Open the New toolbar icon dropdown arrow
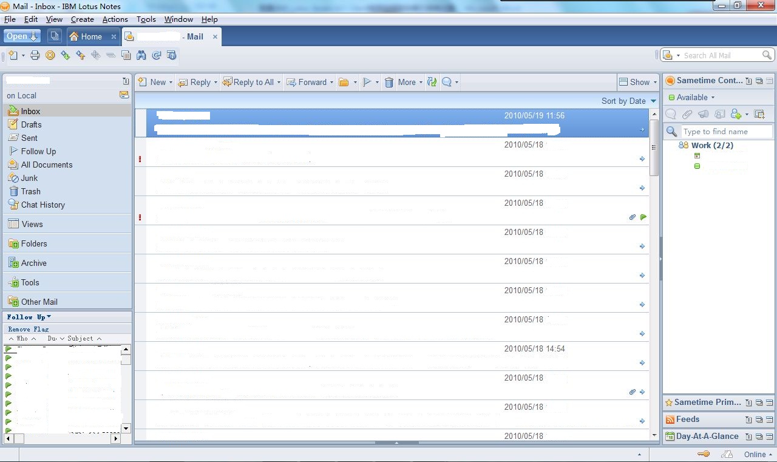This screenshot has height=462, width=777. 23,55
